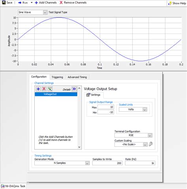Click the blue plus add channel button

[x=38, y=89]
